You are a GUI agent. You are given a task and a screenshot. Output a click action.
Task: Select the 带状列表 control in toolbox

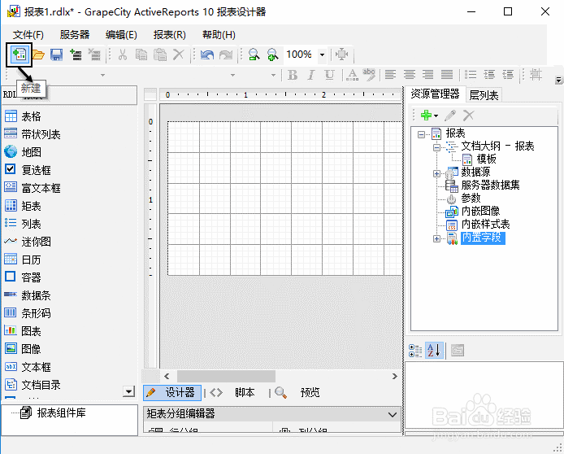point(33,134)
